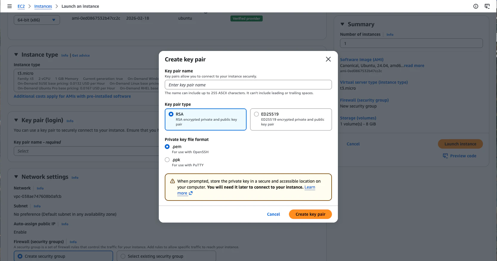Click the Preview code icon
Image resolution: width=497 pixels, height=261 pixels.
445,156
